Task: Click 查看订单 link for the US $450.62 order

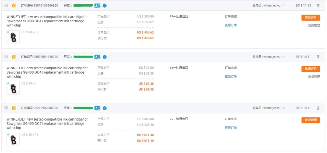Action: [231, 25]
